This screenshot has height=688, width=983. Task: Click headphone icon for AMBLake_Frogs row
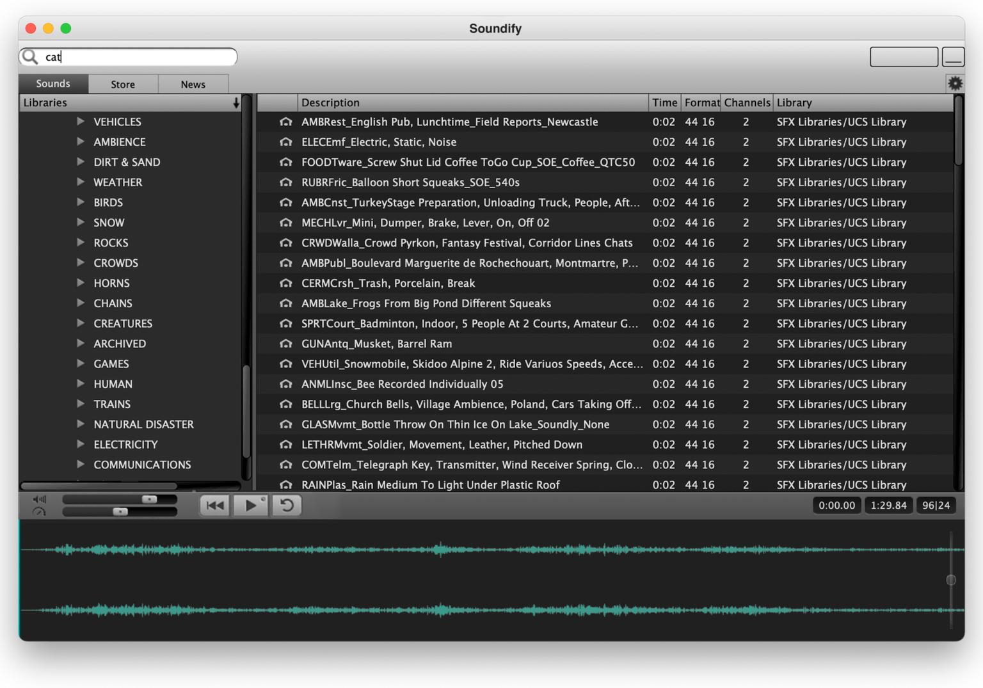coord(285,303)
